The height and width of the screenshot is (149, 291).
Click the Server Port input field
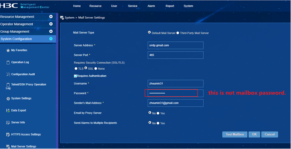176,55
